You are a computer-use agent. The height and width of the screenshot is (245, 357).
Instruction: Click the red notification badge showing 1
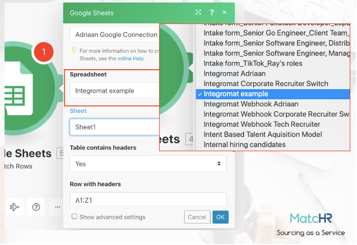click(x=44, y=52)
